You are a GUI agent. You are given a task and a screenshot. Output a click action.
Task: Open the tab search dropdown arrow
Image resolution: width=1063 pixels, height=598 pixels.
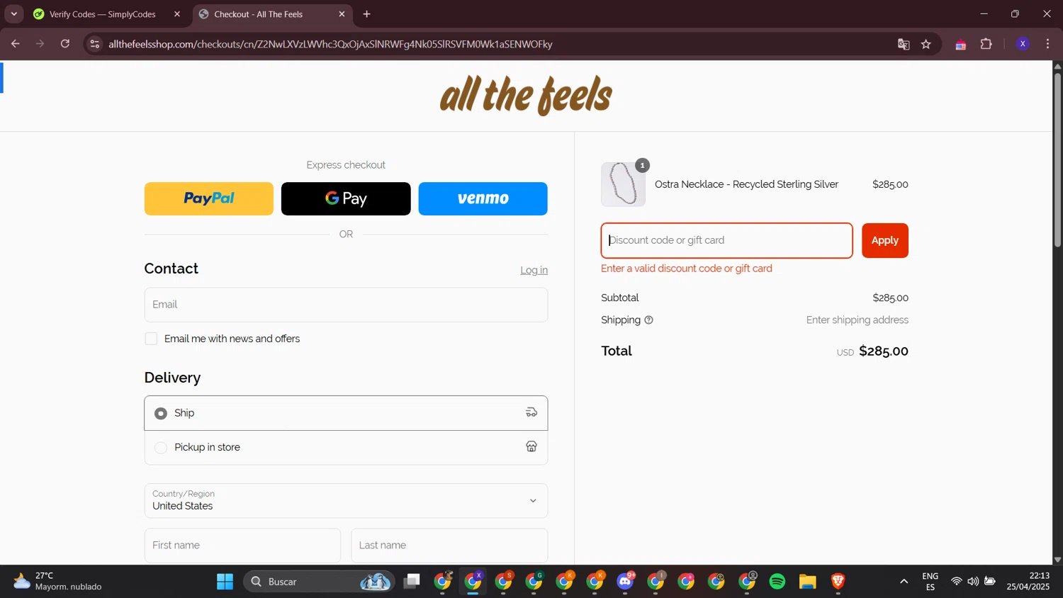click(x=13, y=14)
